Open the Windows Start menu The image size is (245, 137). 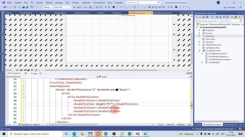pos(4,134)
